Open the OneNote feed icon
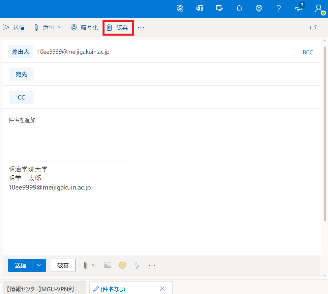This screenshot has width=328, height=294. click(200, 9)
